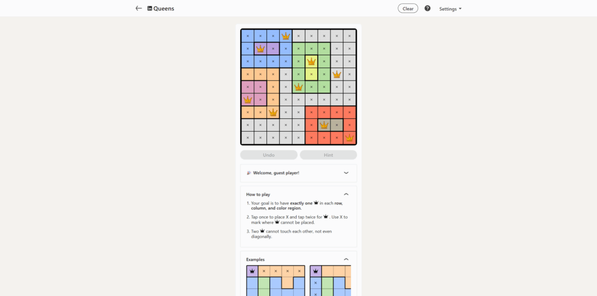The height and width of the screenshot is (296, 597).
Task: Click the crown on the brown cell
Action: pyautogui.click(x=324, y=125)
